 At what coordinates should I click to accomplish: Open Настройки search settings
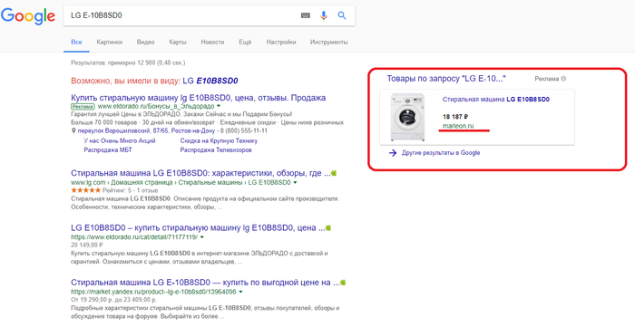click(x=281, y=42)
